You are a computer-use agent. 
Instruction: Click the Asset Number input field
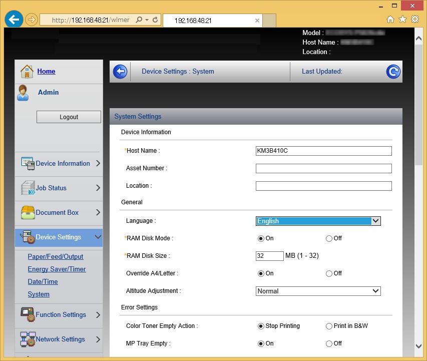coord(323,168)
